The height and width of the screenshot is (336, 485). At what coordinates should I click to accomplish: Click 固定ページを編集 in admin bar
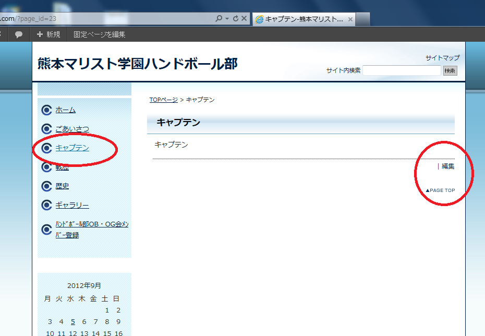99,34
